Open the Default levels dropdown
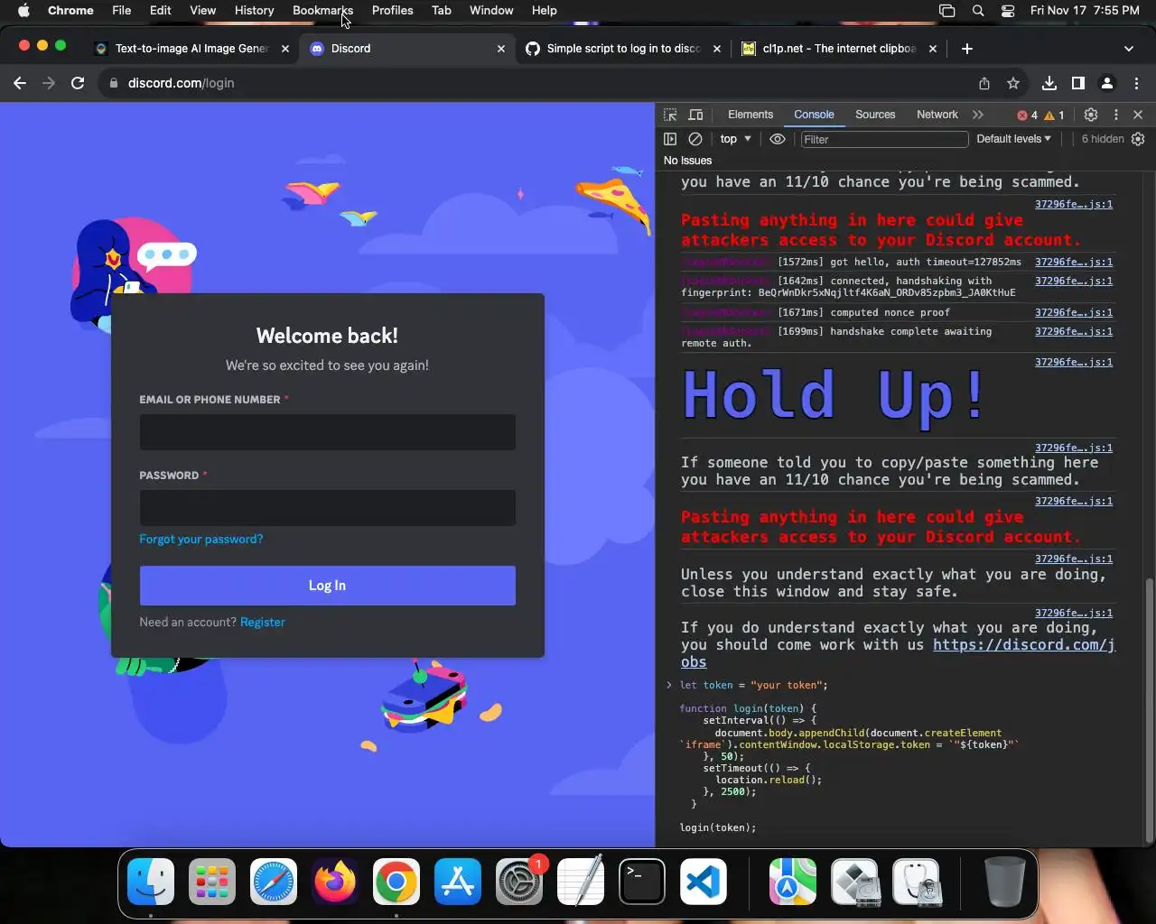This screenshot has width=1156, height=924. pyautogui.click(x=1013, y=139)
